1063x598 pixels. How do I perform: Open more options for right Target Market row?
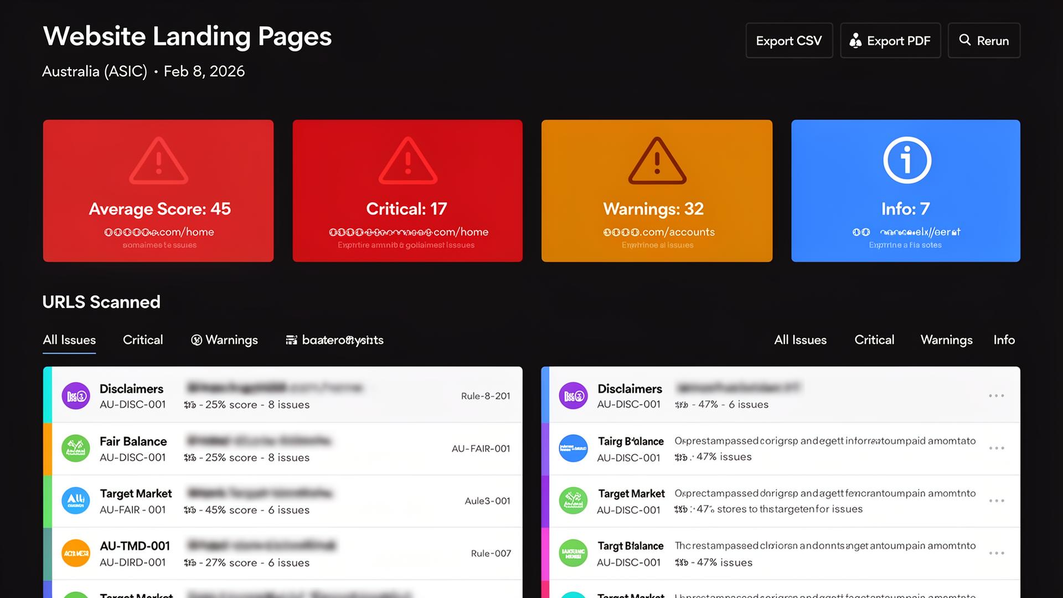pos(997,501)
